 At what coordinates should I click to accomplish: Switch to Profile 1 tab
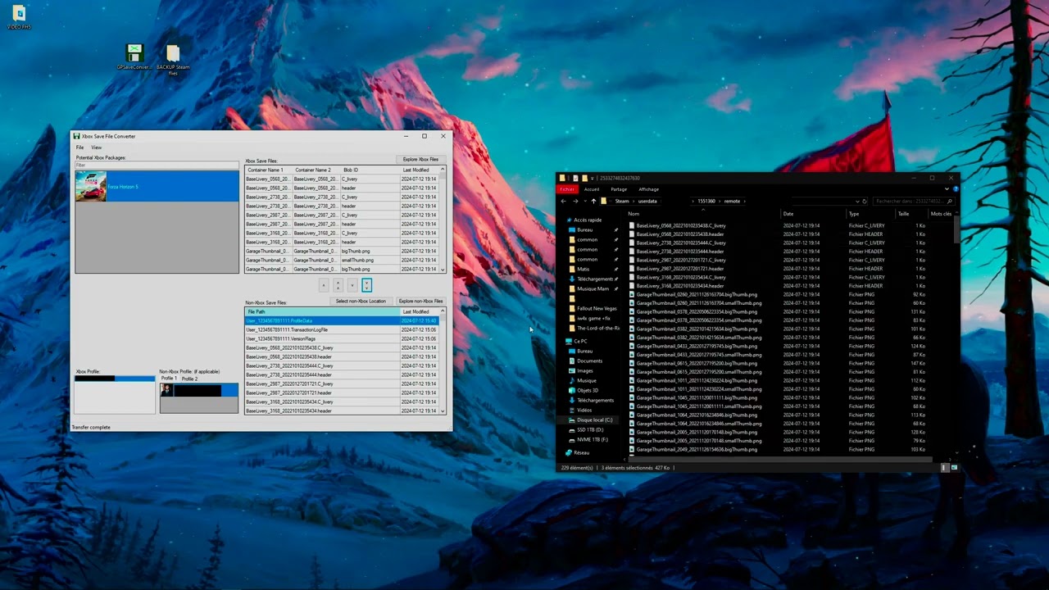(168, 379)
